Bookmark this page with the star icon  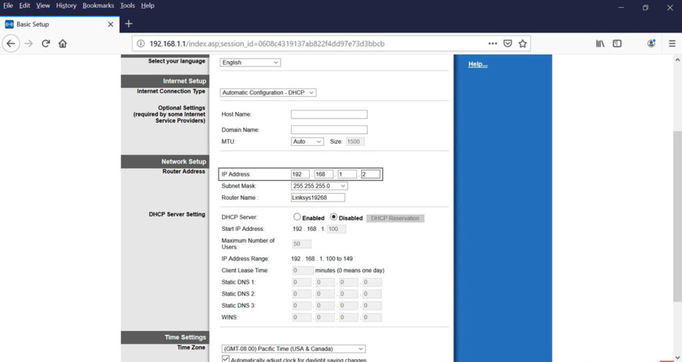(523, 43)
